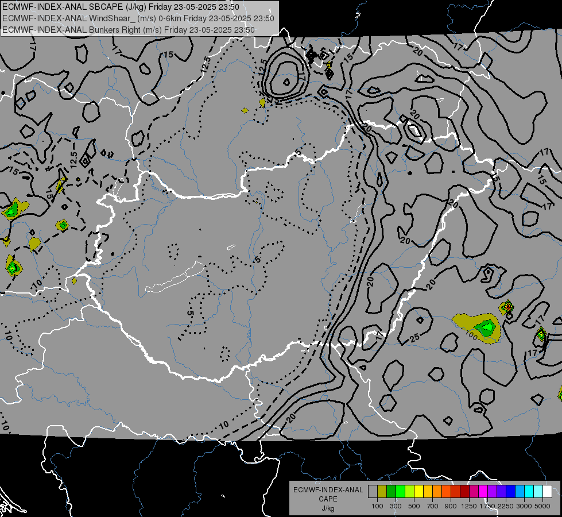This screenshot has width=562, height=517.
Task: Click the 25 contour label on the map
Action: tap(414, 338)
